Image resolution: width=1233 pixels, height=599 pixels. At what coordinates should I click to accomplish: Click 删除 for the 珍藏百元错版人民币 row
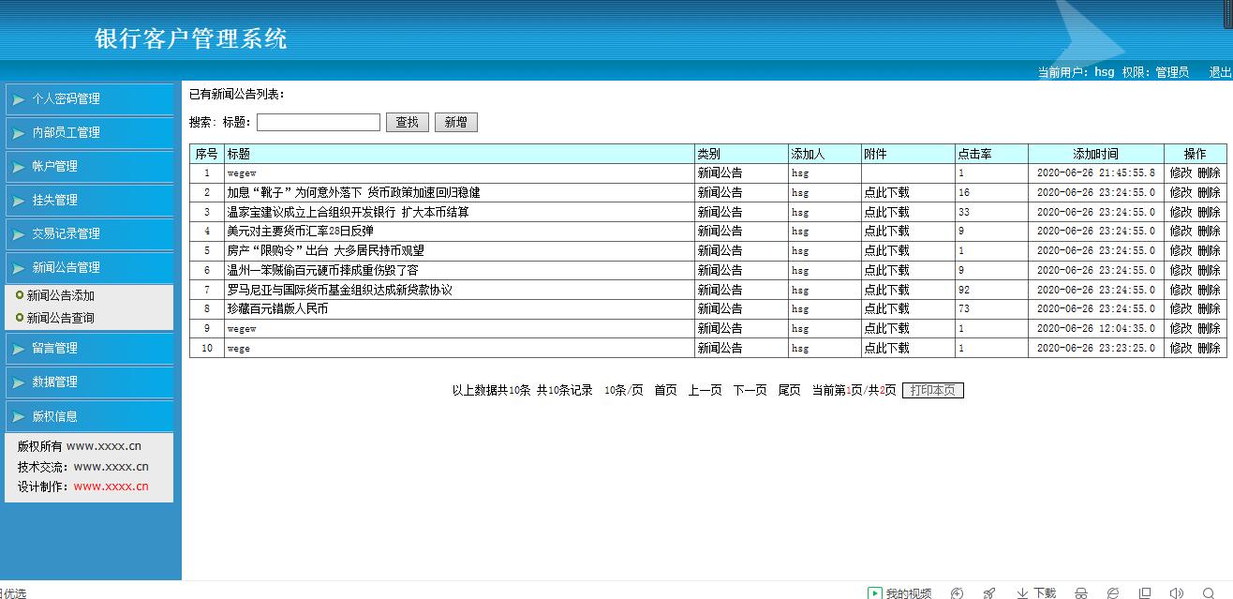click(x=1210, y=308)
